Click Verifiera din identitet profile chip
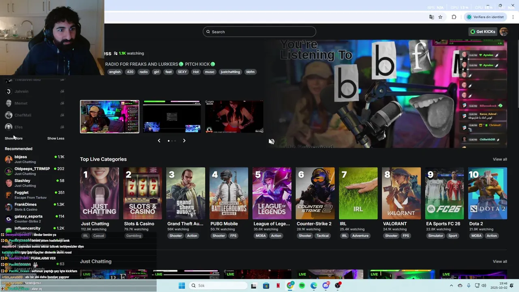This screenshot has height=292, width=519. pos(485,17)
